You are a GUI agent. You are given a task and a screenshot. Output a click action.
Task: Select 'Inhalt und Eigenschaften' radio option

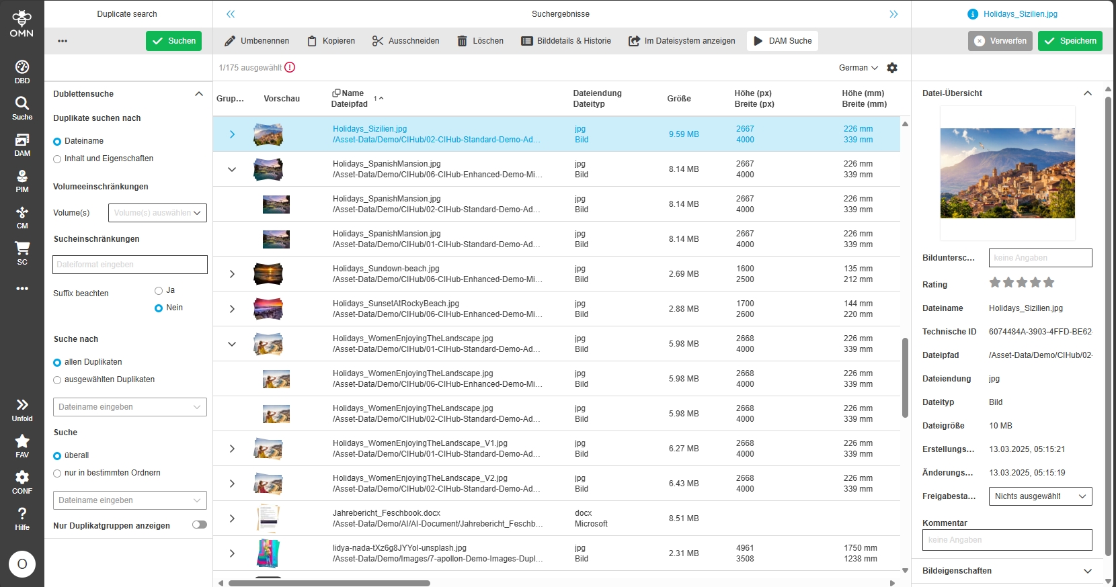57,159
